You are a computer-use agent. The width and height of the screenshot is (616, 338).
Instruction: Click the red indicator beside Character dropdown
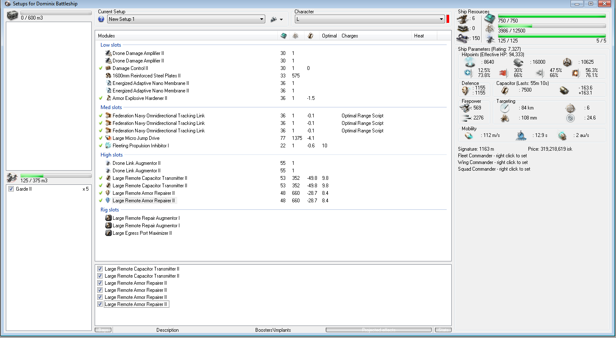[448, 19]
